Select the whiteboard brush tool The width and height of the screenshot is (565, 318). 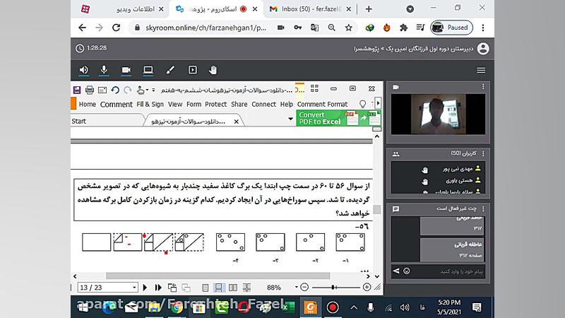coord(170,70)
